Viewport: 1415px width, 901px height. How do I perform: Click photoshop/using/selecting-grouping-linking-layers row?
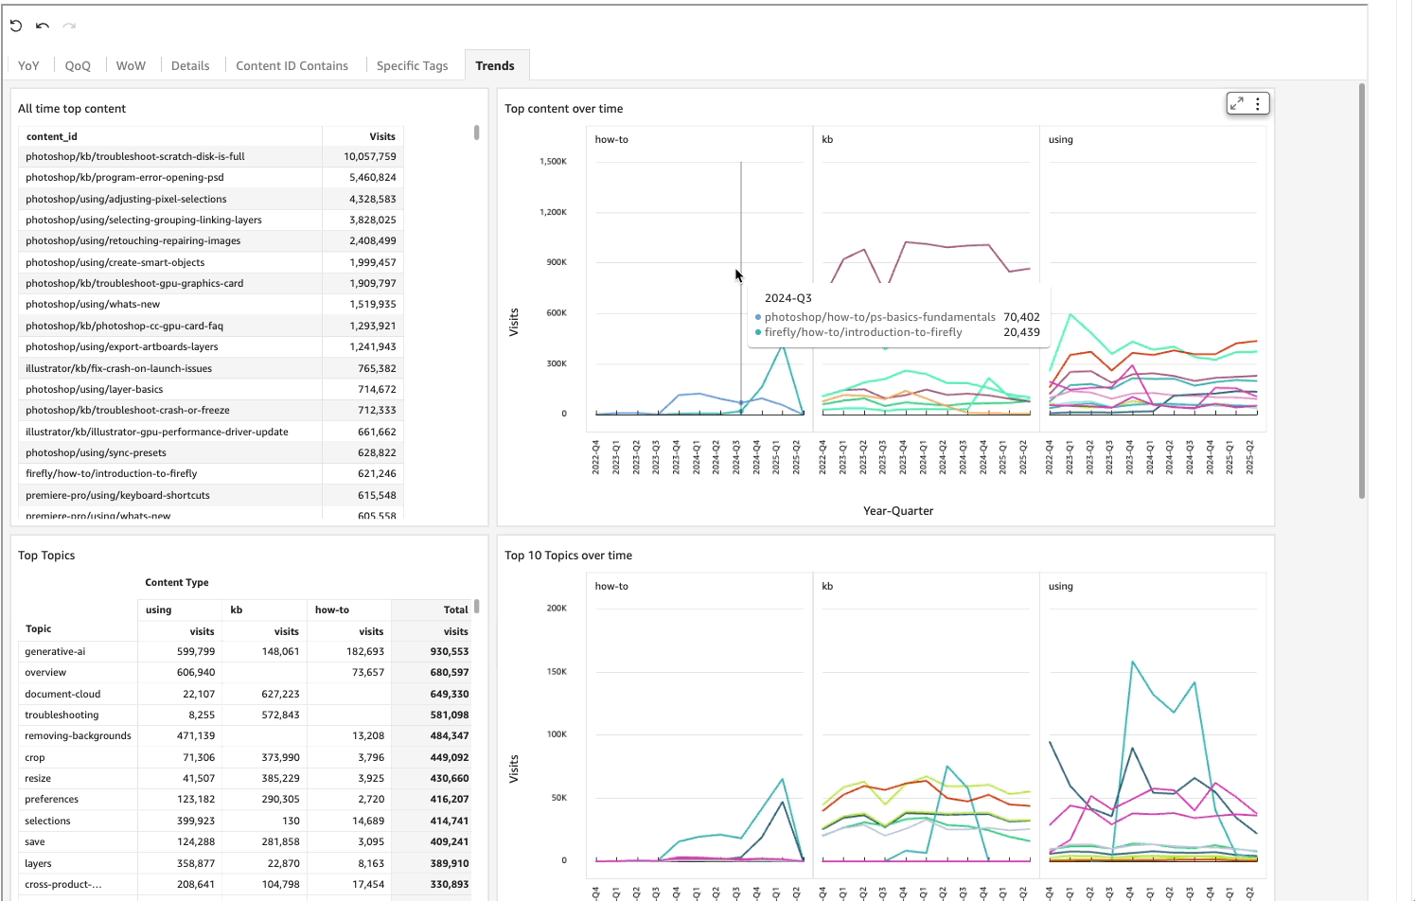pos(211,220)
